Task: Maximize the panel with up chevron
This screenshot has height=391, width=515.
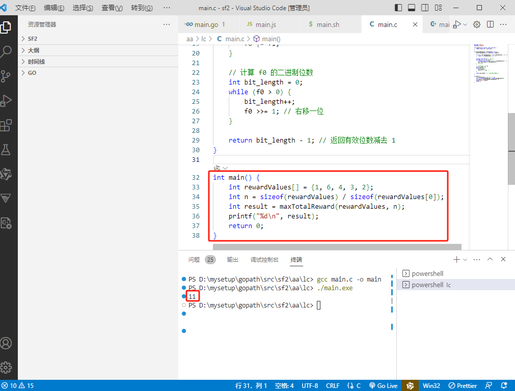Action: (490, 259)
